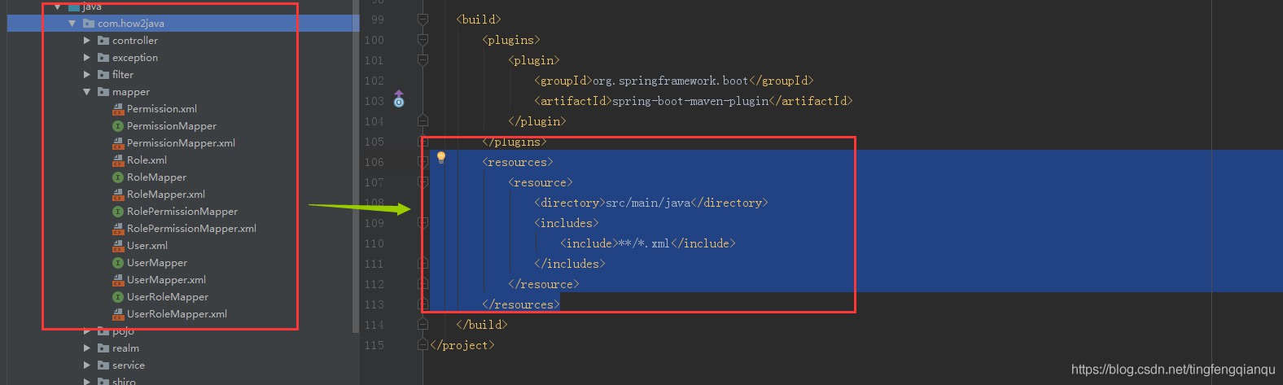Viewport: 1283px width, 385px height.
Task: Click the UserRoleMapper.xml file icon
Action: pos(118,314)
